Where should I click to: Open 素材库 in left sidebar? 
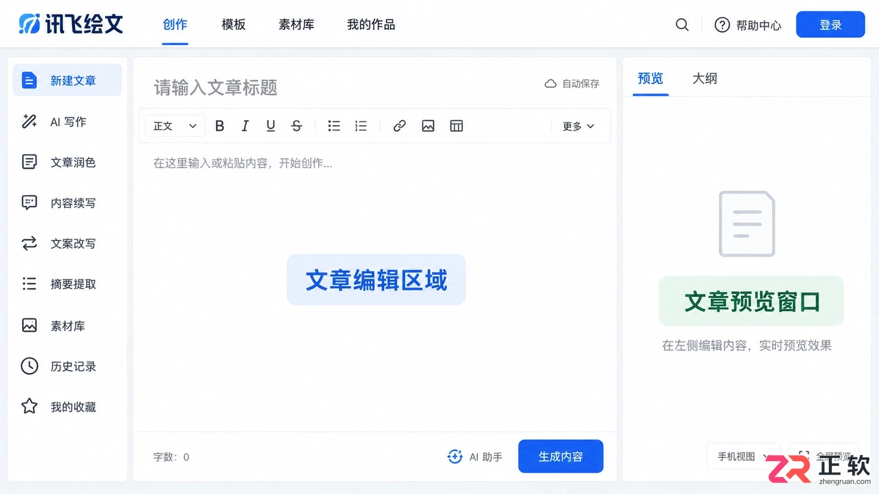[x=67, y=326]
